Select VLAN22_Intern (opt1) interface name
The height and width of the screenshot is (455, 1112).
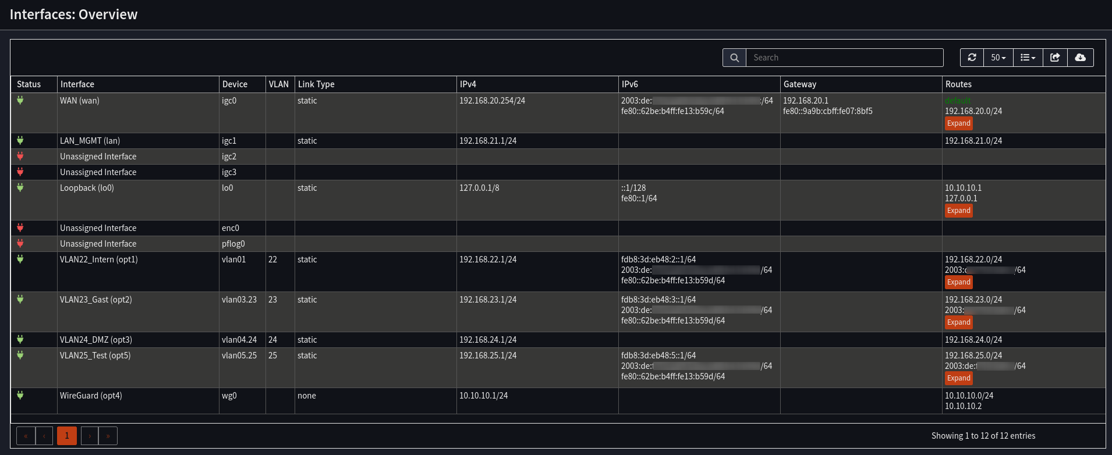tap(99, 260)
